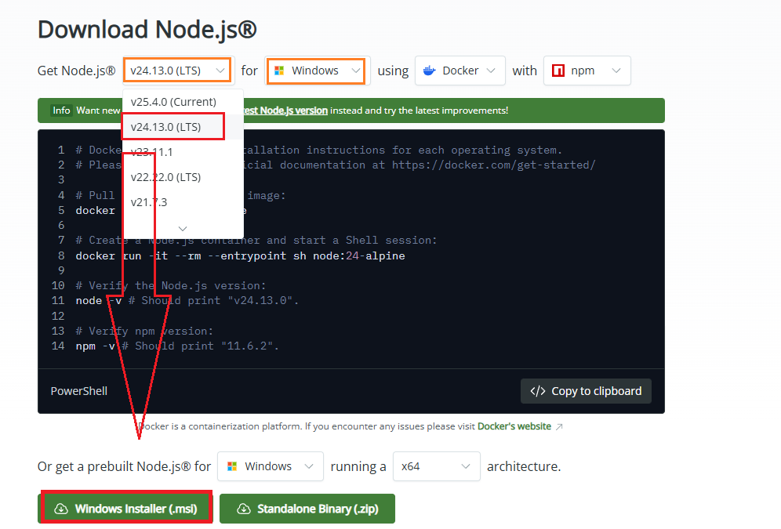Viewport: 781px width, 529px height.
Task: Click the PowerShell label below the code
Action: point(78,391)
